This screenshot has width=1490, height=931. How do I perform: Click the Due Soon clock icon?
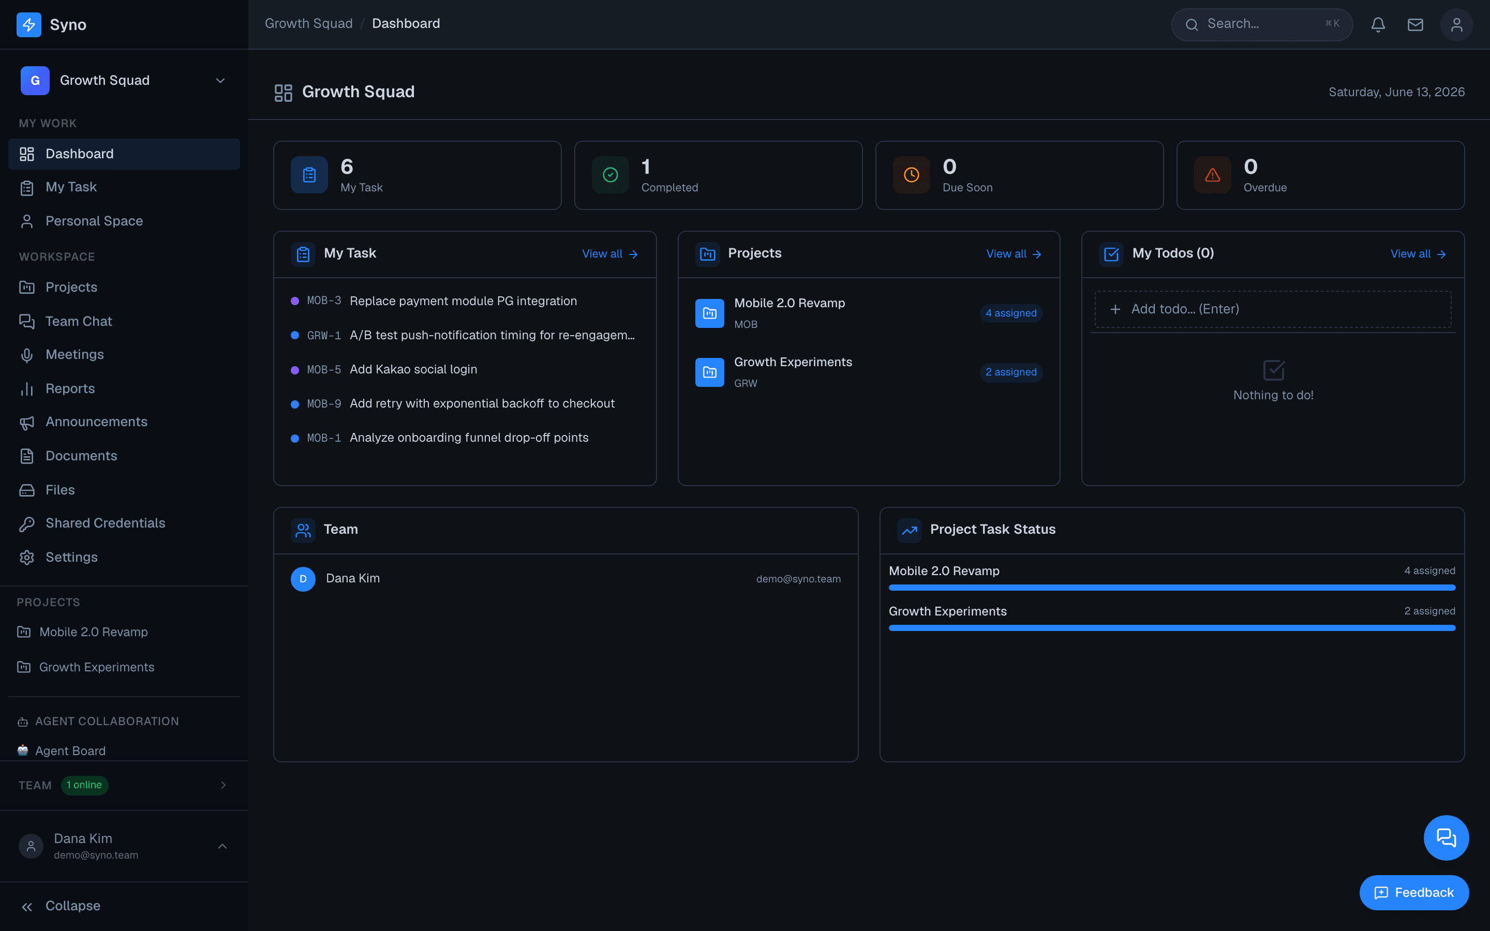pos(911,175)
